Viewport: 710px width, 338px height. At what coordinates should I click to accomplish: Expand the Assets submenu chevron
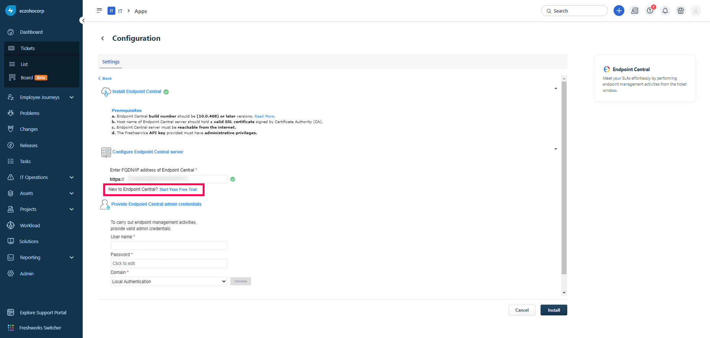pyautogui.click(x=72, y=193)
